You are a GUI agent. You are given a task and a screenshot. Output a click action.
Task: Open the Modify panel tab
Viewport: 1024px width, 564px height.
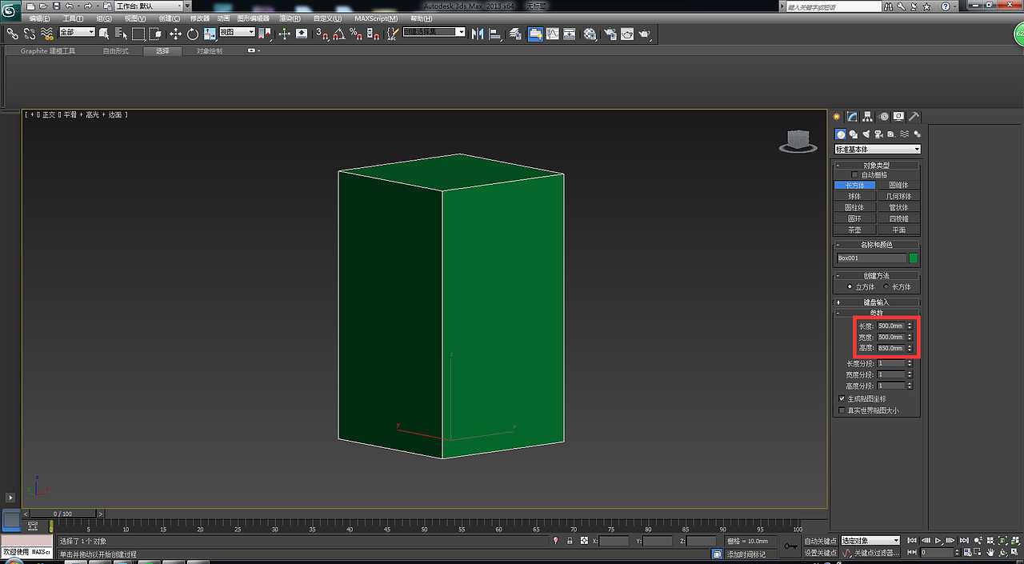pos(853,117)
